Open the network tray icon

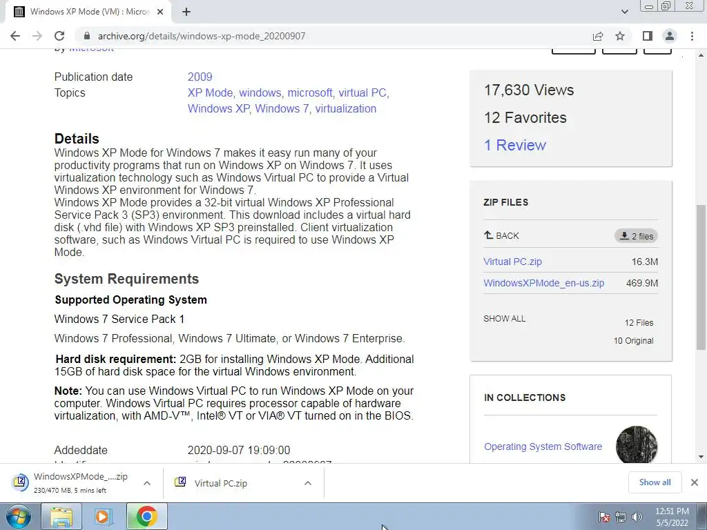[621, 517]
